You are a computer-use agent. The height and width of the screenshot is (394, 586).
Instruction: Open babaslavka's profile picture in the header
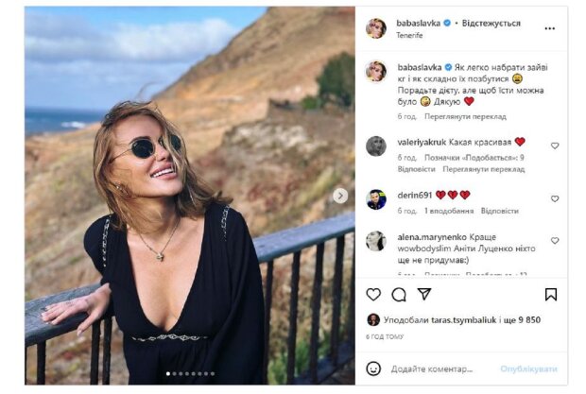coord(375,27)
